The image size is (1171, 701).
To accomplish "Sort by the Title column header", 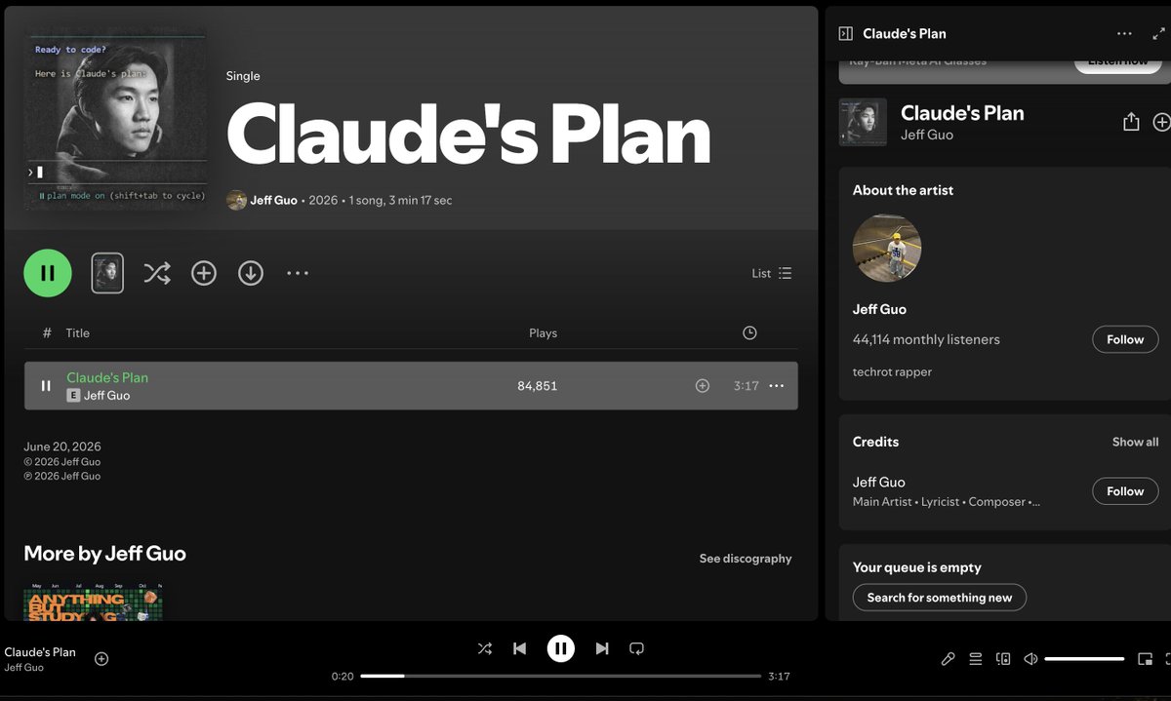I will tap(77, 333).
